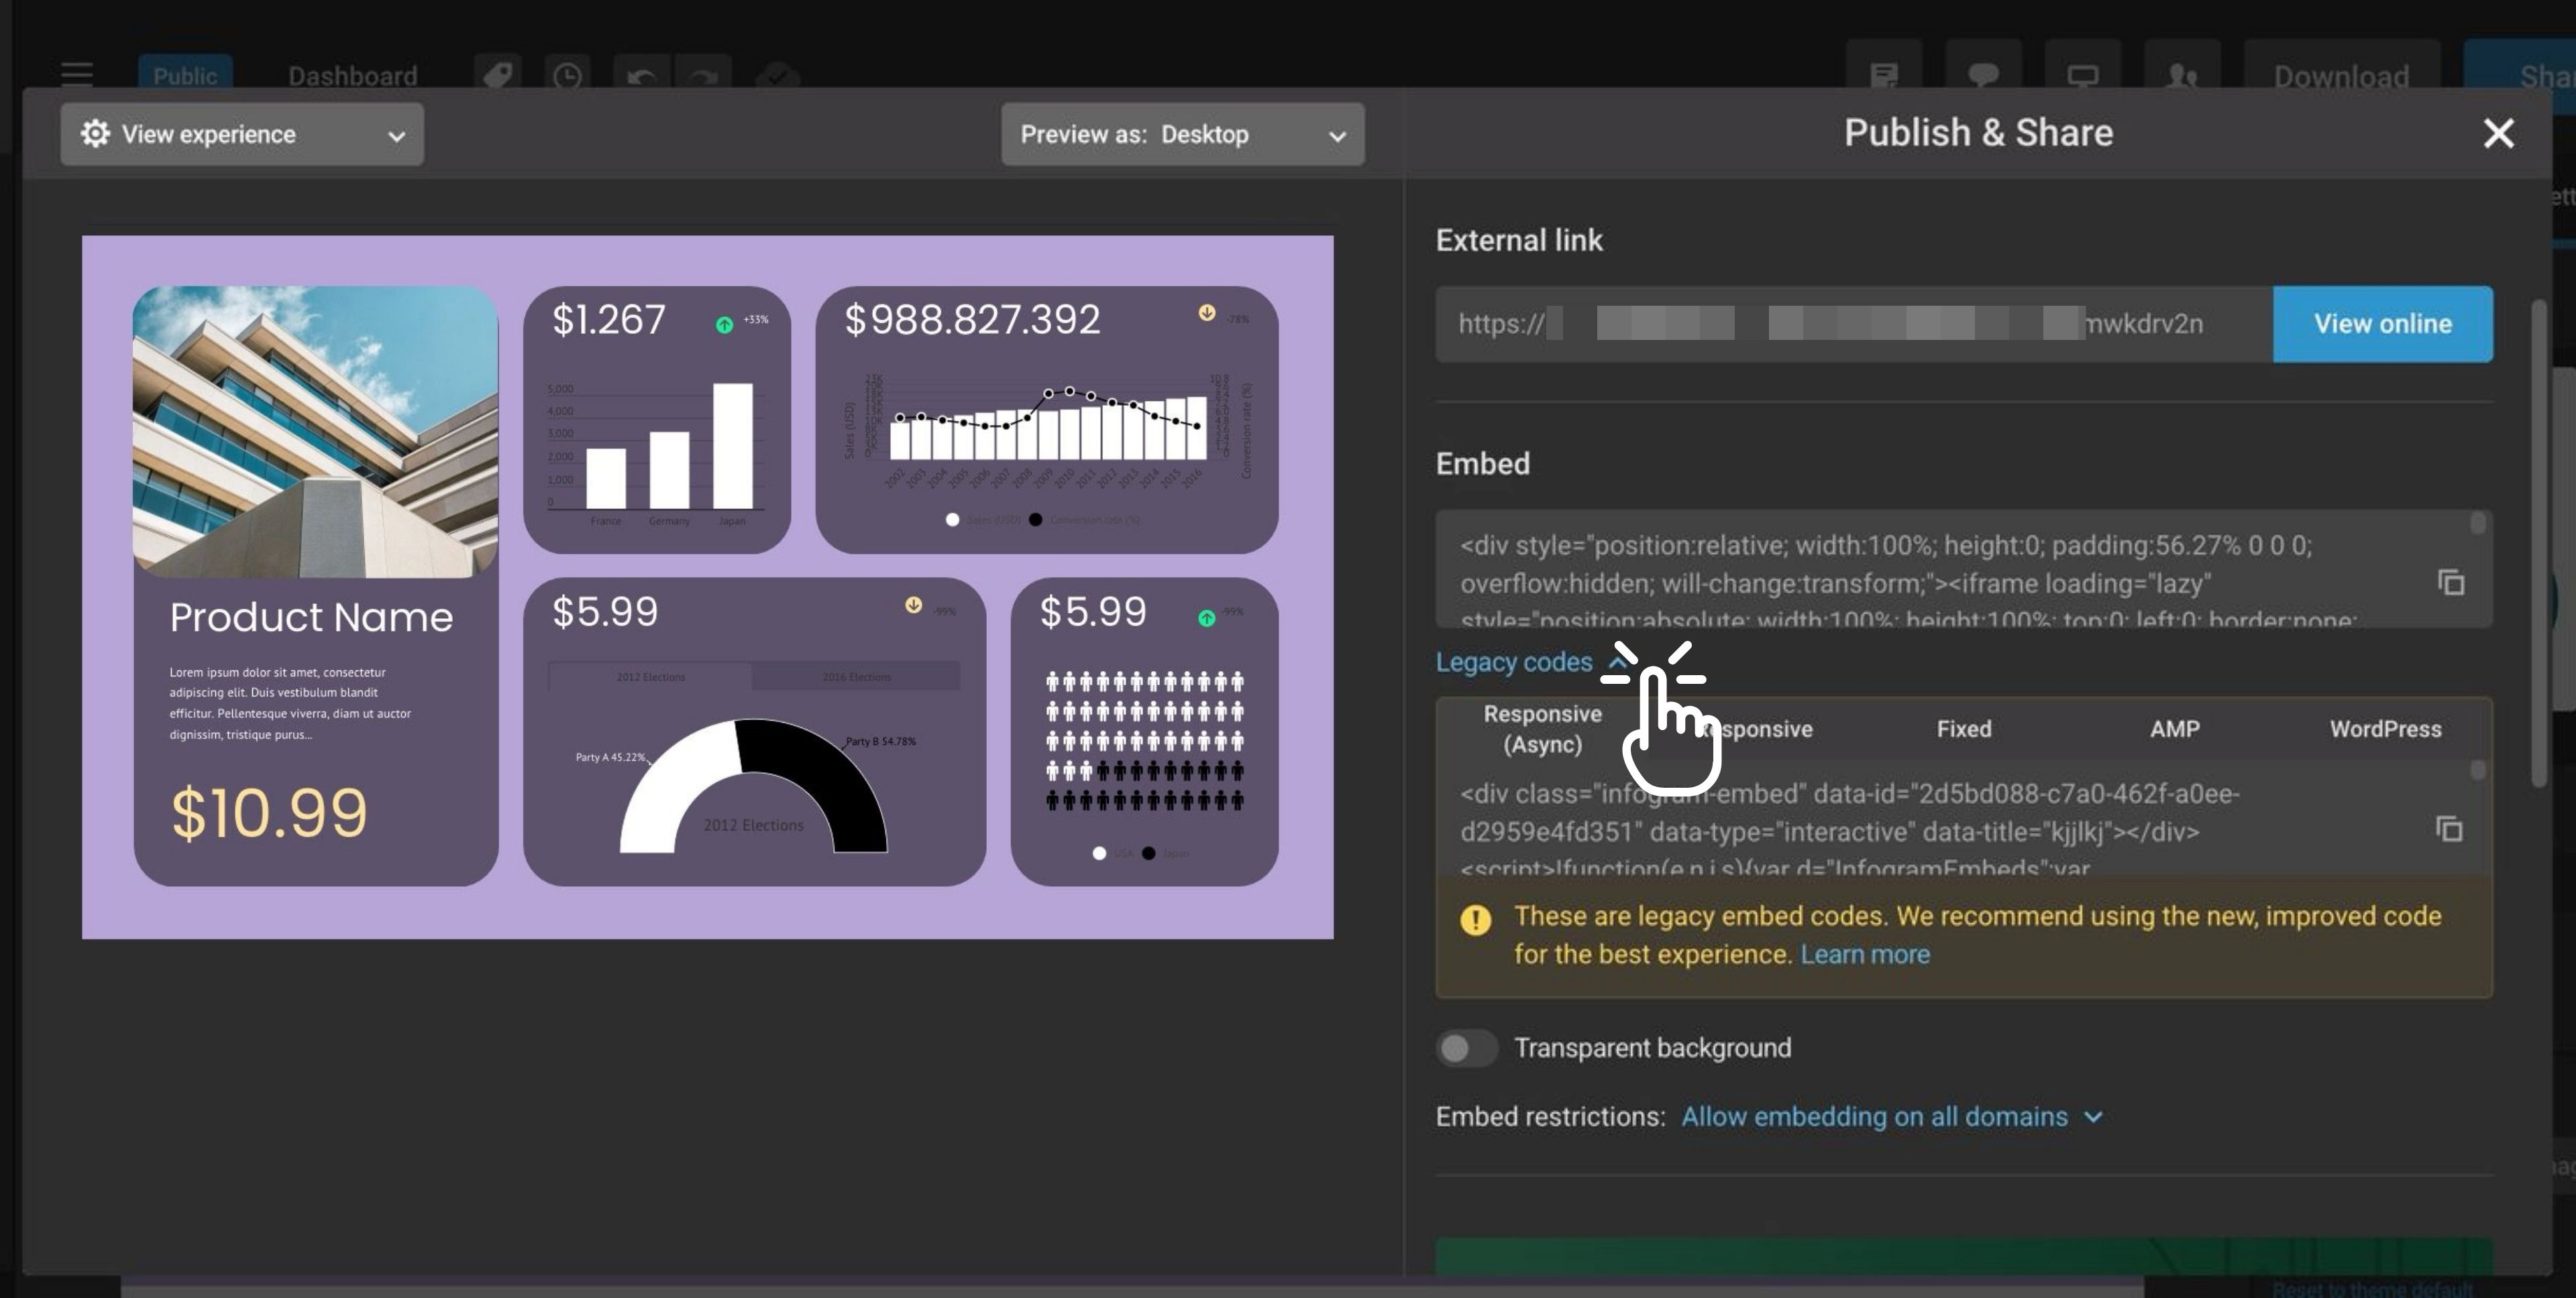This screenshot has width=2576, height=1298.
Task: Click the tag icon in top toolbar
Action: click(497, 76)
